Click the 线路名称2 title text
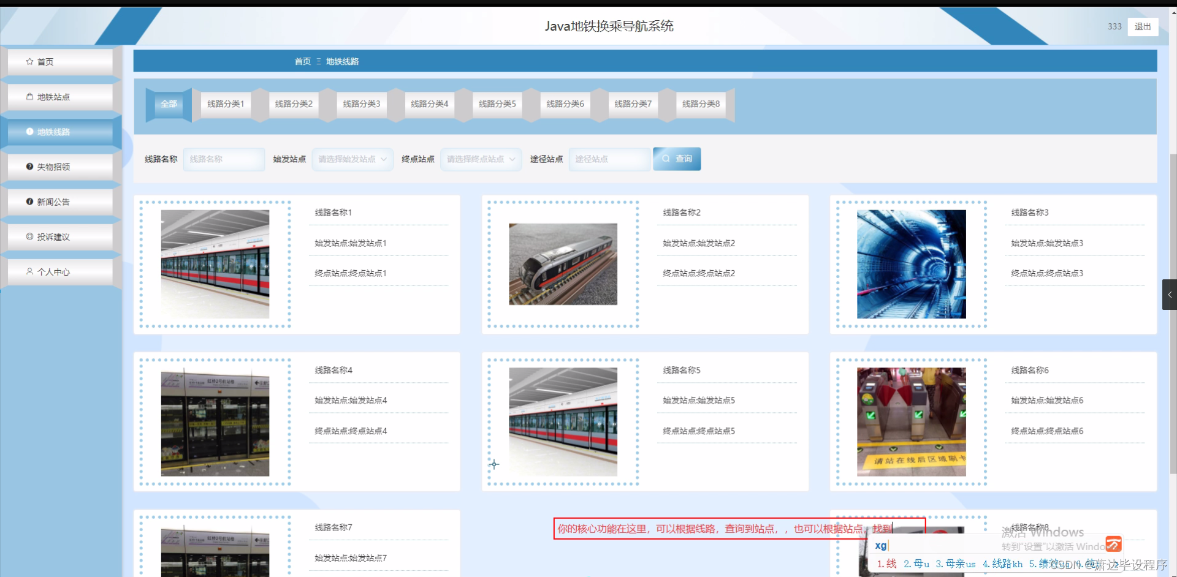Screen dimensions: 1177x577 (x=682, y=213)
